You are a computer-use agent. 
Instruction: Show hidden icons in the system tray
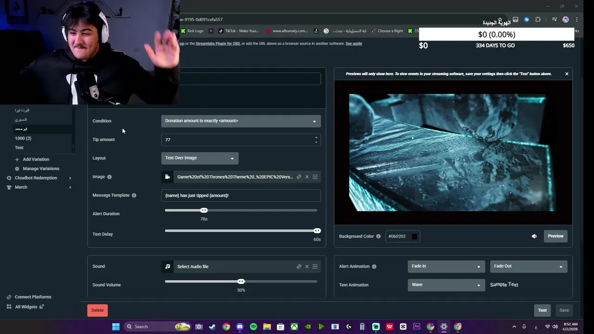tap(514, 327)
